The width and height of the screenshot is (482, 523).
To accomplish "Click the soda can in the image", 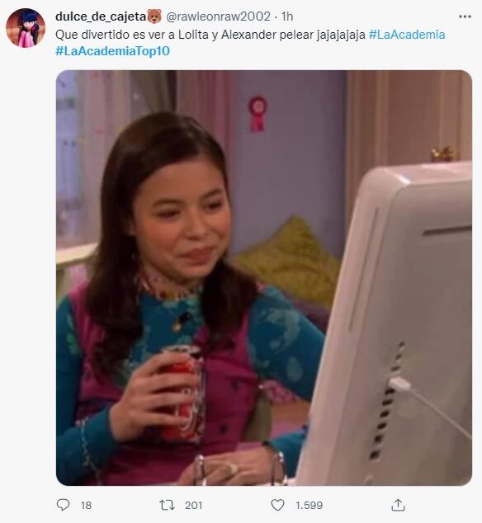I will pos(183,393).
